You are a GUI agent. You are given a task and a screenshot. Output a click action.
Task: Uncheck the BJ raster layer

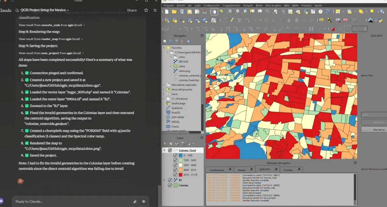[170, 180]
